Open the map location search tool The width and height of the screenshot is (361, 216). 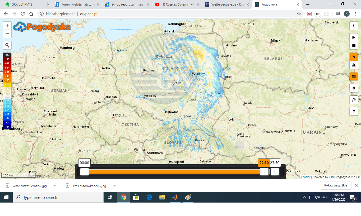click(7, 45)
